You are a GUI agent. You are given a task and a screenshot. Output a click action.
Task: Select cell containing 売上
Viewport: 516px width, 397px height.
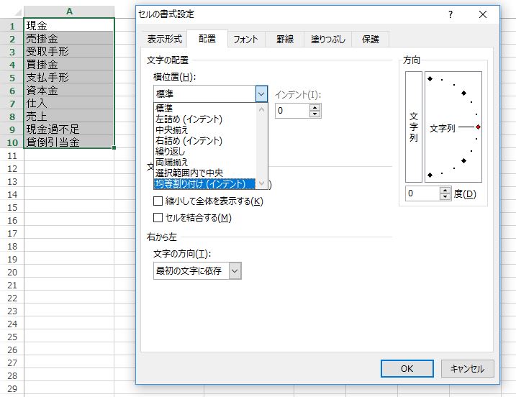[69, 116]
